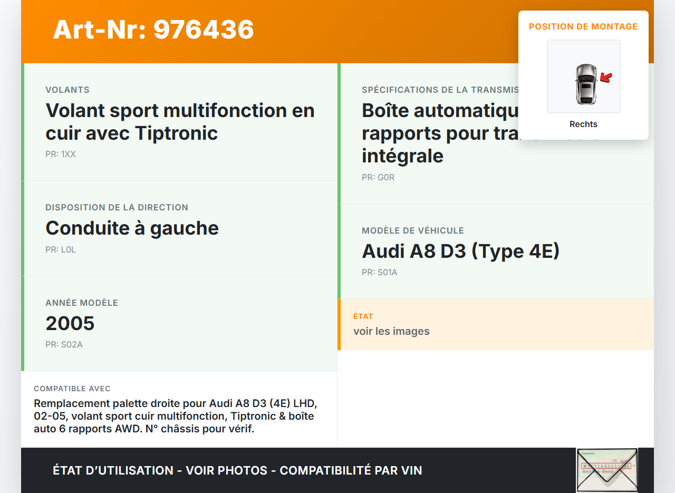Click the car mounting position diagram icon
This screenshot has height=493, width=675.
[583, 76]
